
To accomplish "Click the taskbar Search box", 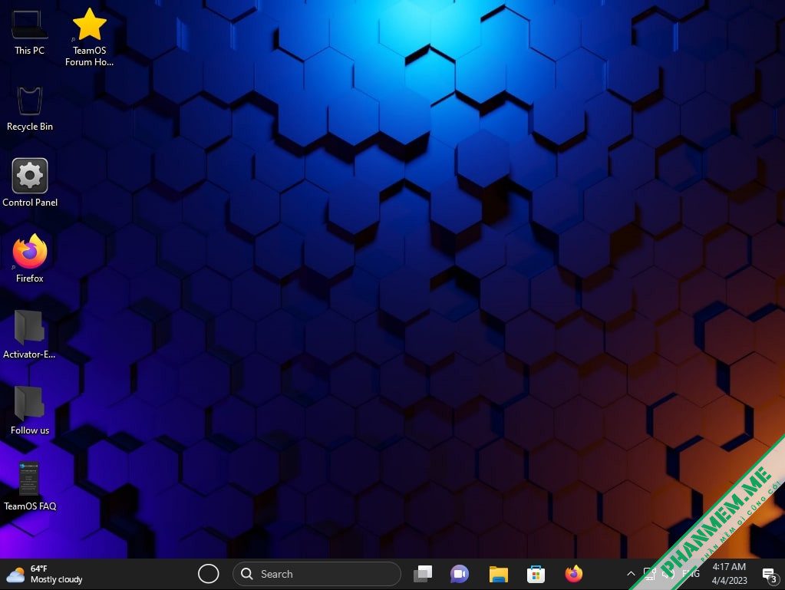I will point(316,573).
